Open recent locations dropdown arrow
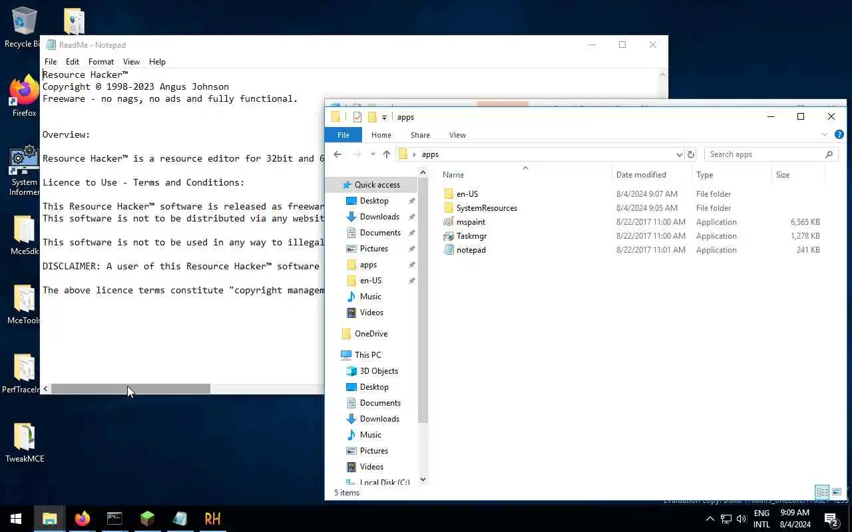Viewport: 852px width, 532px height. pos(372,154)
